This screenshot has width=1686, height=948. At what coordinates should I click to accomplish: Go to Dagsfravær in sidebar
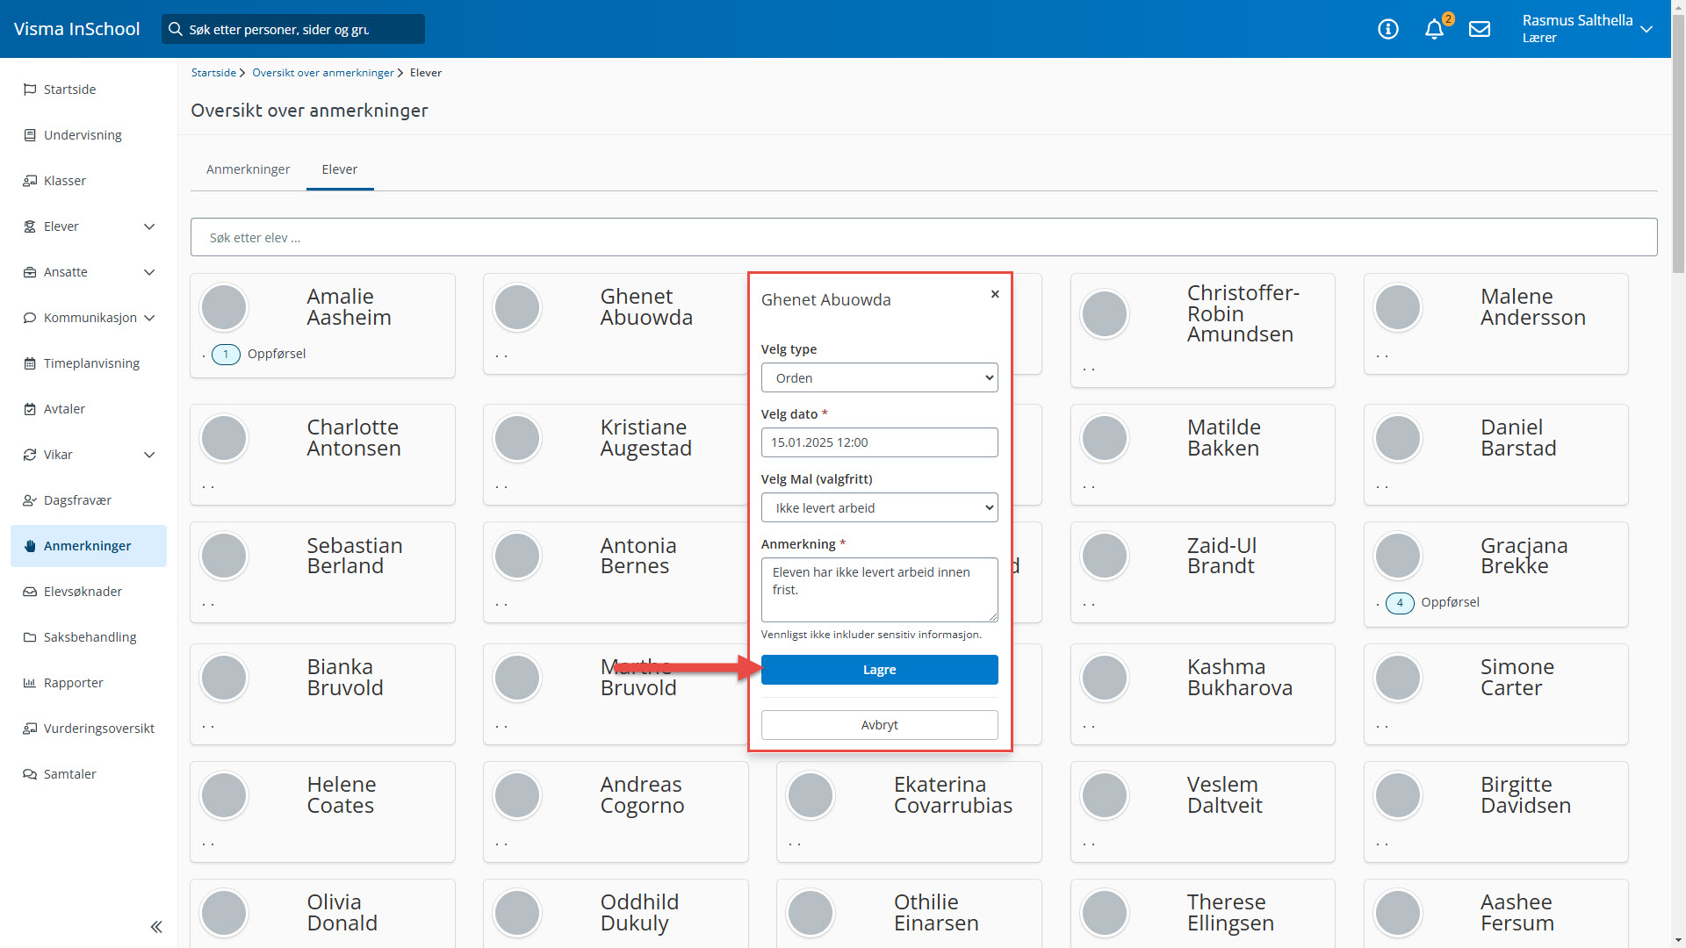[x=77, y=500]
